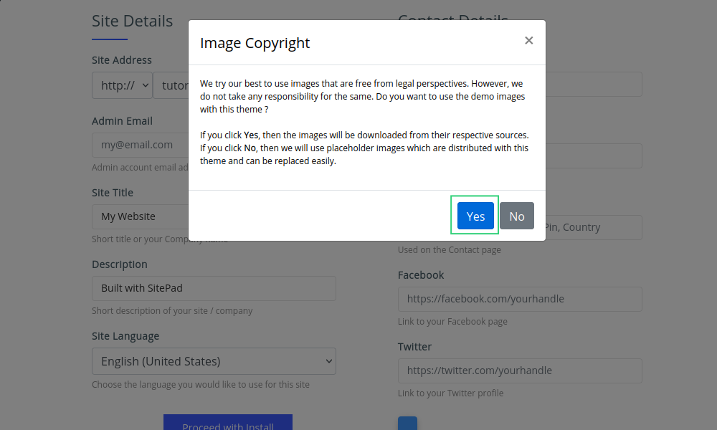Click the blue square icon below Twitter

click(x=407, y=424)
